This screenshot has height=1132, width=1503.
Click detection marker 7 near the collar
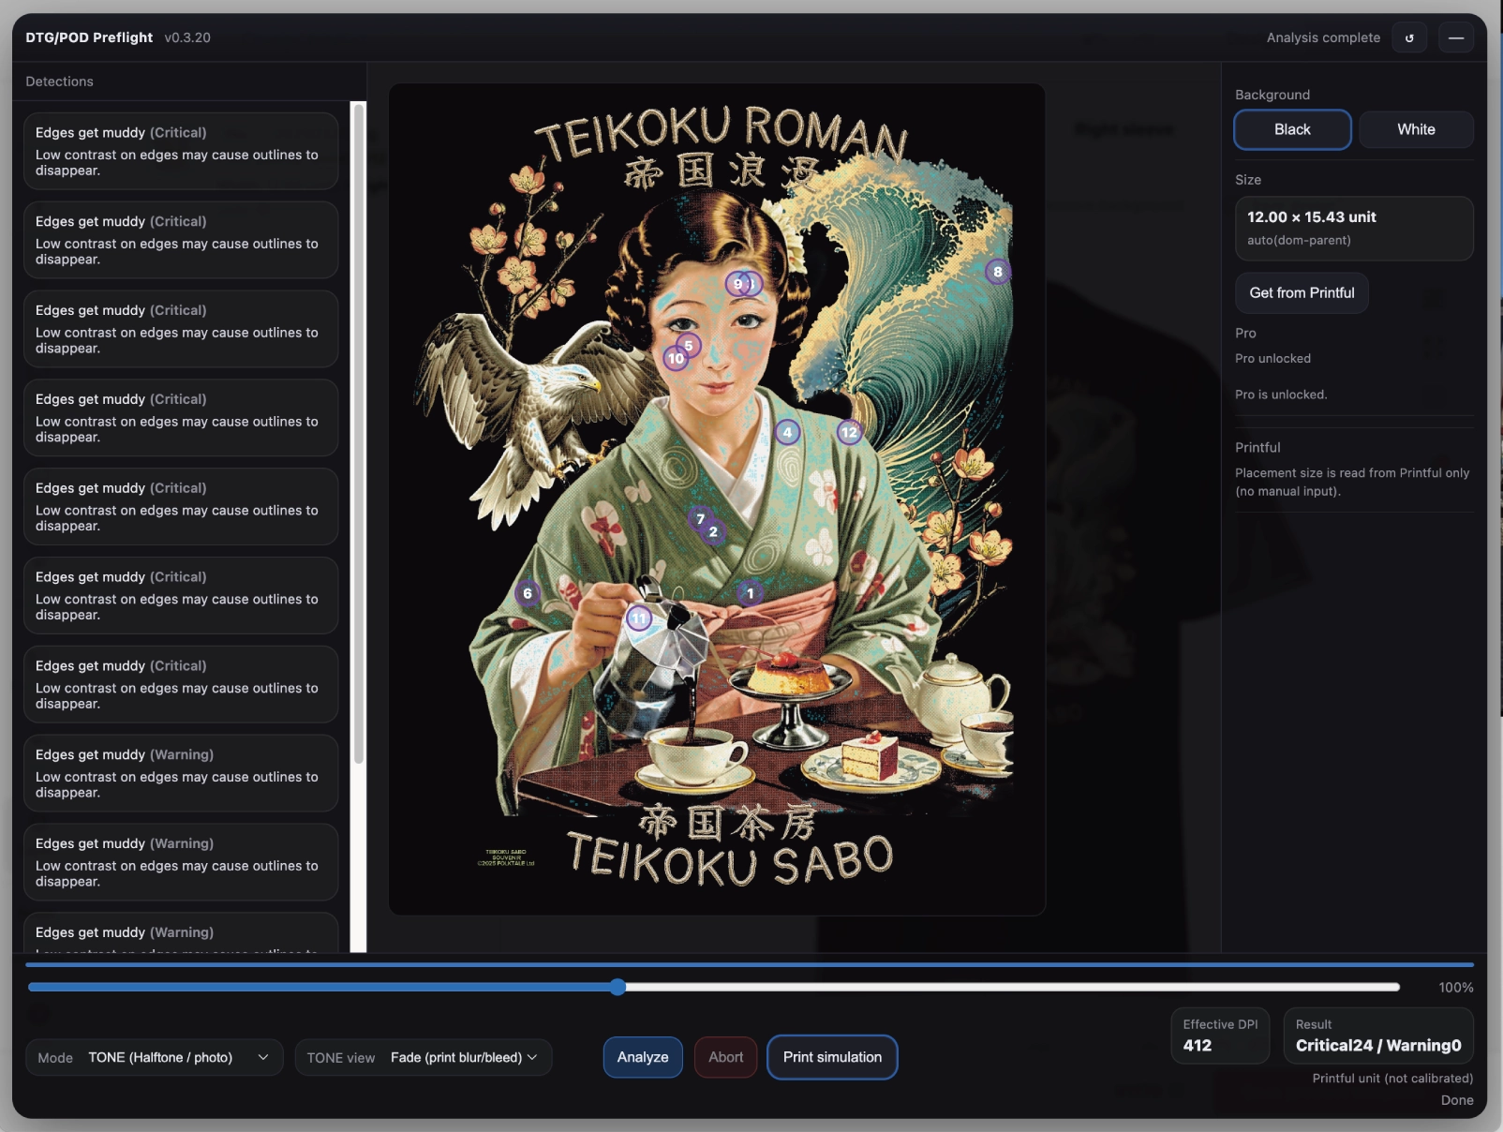point(700,516)
